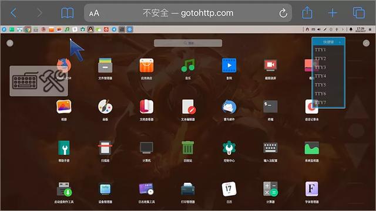Reload the gotohttp.com page
376x211 pixels.
(283, 13)
